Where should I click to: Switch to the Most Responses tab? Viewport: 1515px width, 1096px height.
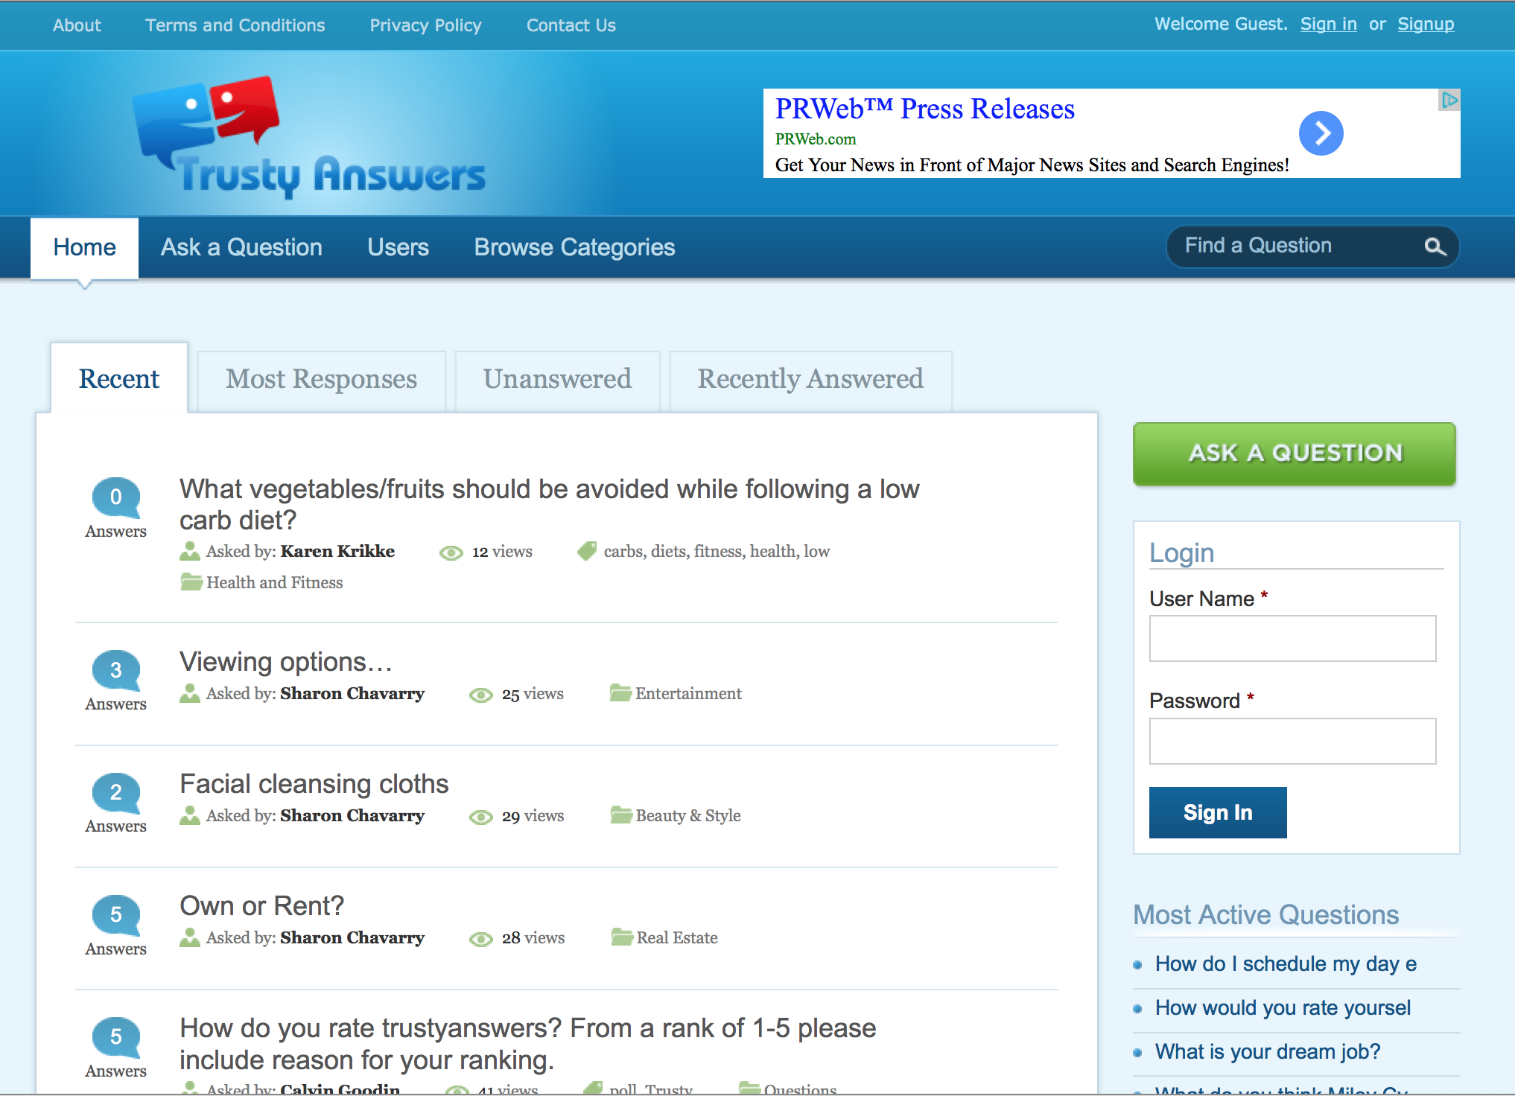[321, 379]
